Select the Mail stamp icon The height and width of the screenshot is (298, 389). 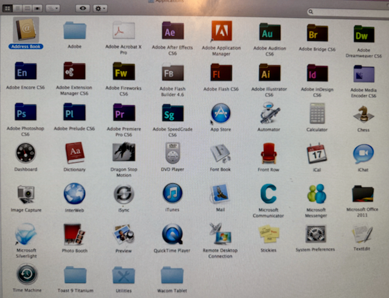(x=220, y=193)
